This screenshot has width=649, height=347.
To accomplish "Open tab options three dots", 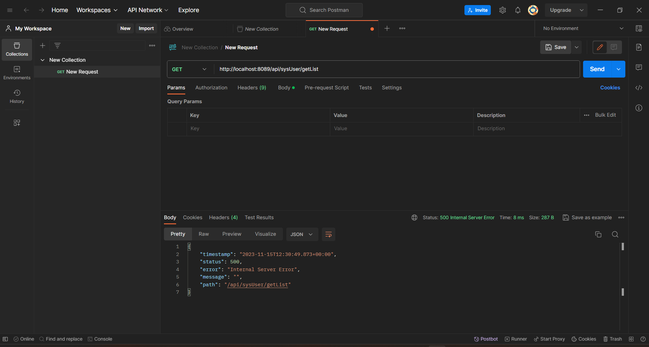I will click(x=402, y=28).
